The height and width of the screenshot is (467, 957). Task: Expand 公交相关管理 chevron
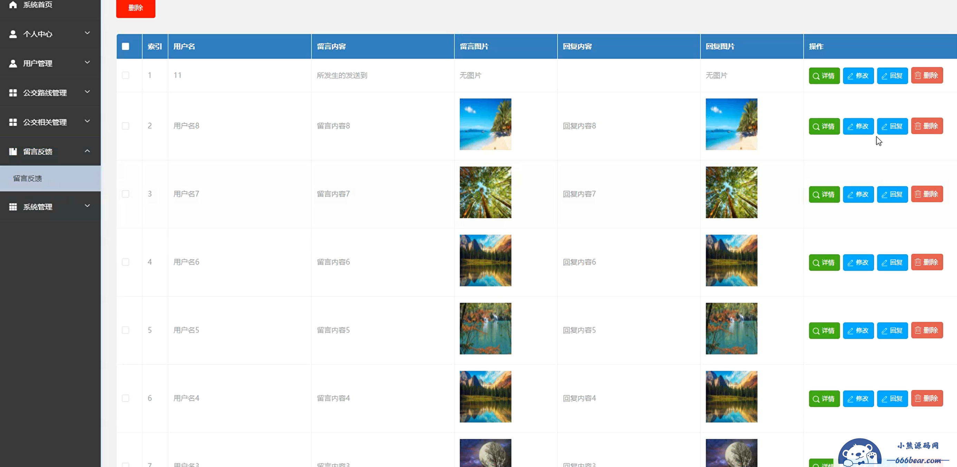(87, 121)
